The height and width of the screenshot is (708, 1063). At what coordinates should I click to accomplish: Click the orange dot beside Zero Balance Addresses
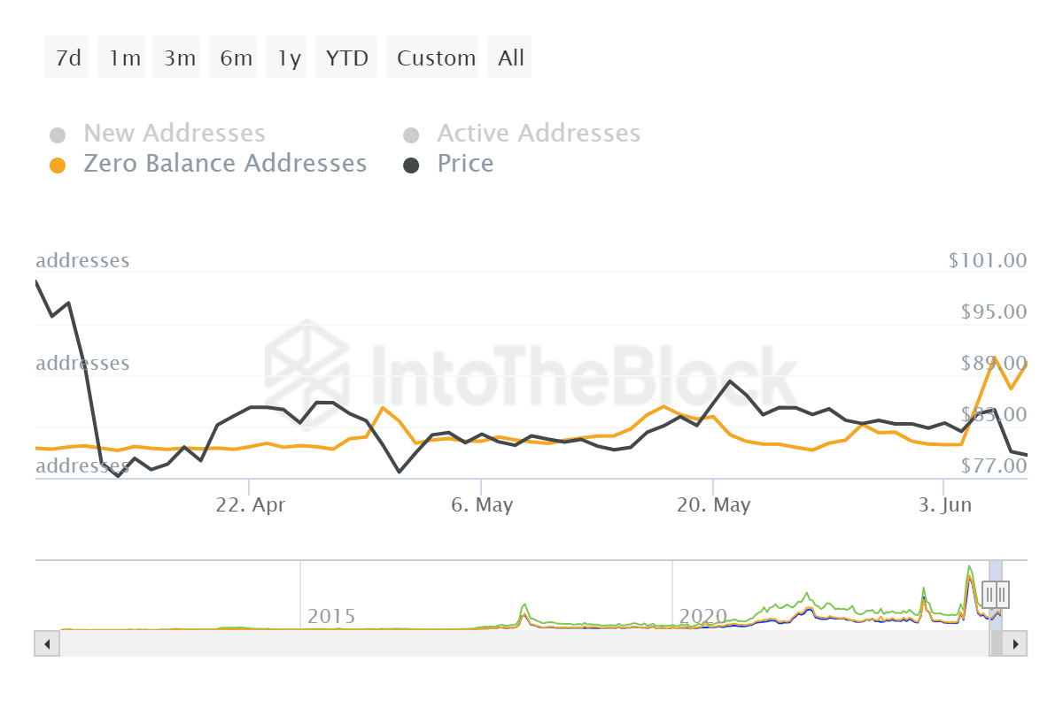58,164
